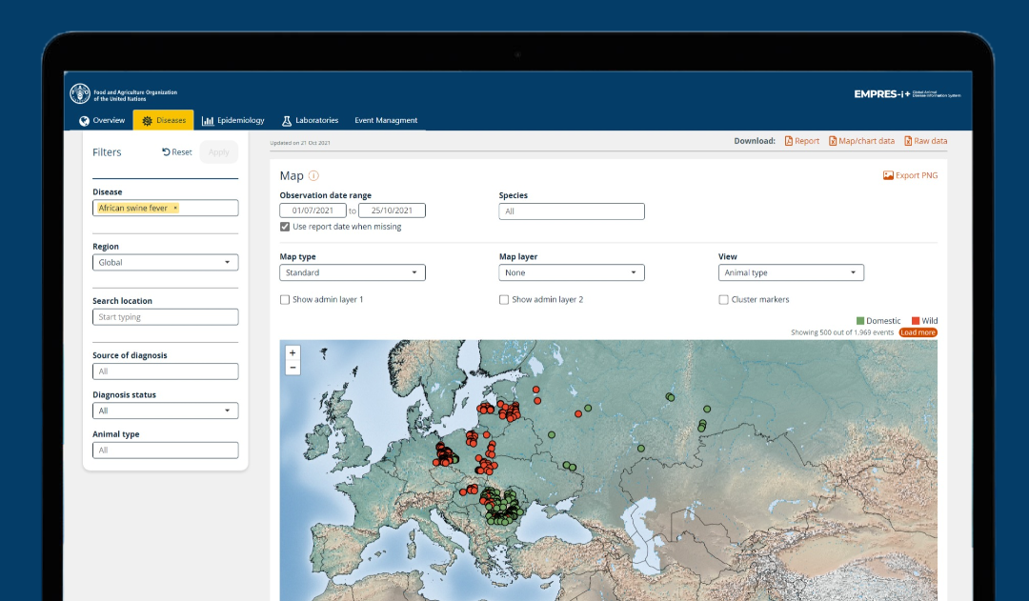Open the Source of diagnosis selector
This screenshot has width=1029, height=601.
[x=166, y=371]
